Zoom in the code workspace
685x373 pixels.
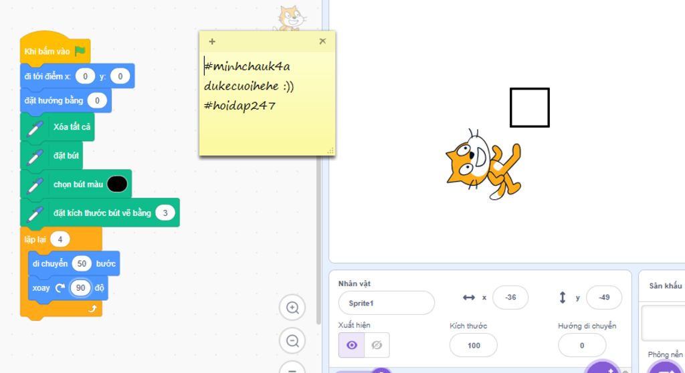292,307
